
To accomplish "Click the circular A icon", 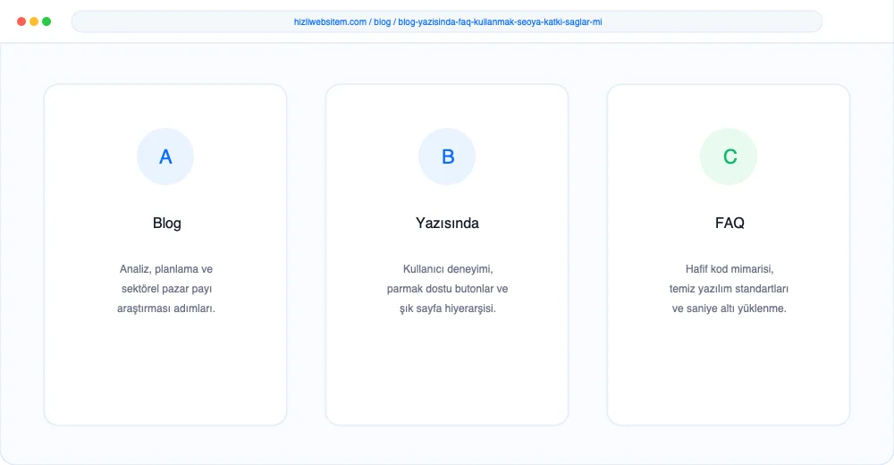I will 165,156.
